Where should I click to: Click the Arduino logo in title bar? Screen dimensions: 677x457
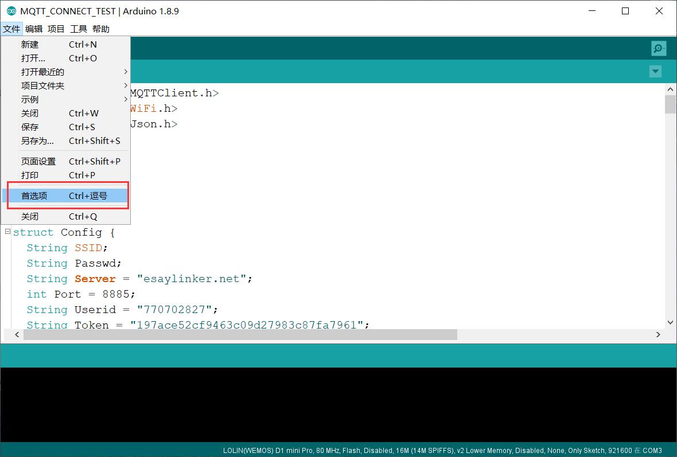[11, 11]
